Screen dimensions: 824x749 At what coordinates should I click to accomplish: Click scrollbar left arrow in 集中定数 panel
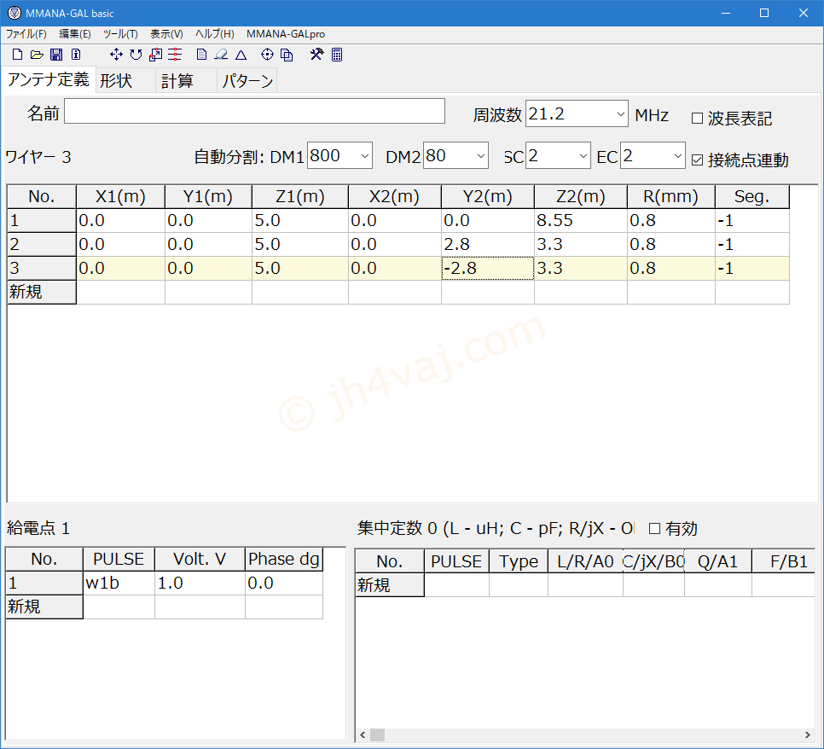363,734
